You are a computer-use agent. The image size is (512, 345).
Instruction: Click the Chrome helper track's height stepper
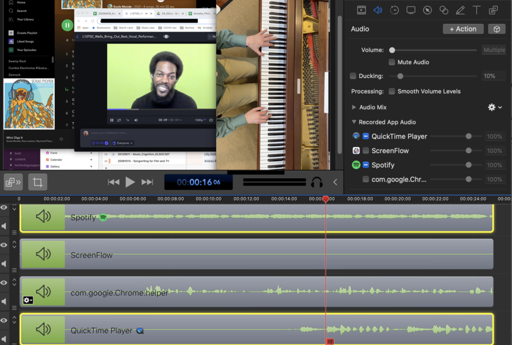tap(14, 282)
